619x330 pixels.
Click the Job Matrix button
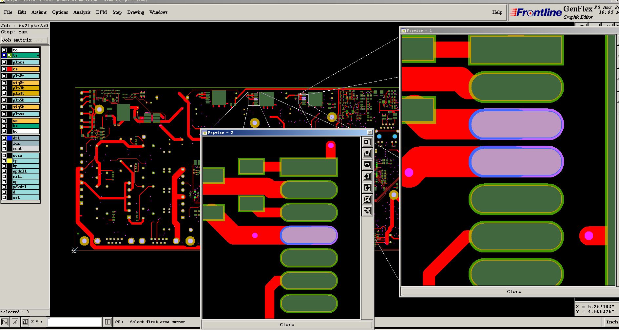[25, 40]
